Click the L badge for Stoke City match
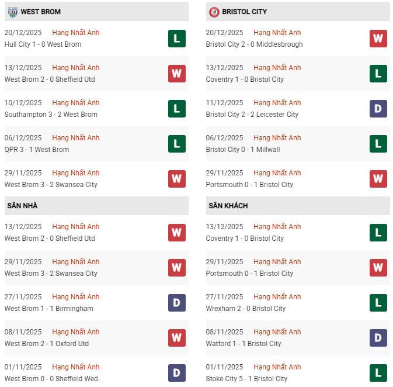The height and width of the screenshot is (387, 393). pos(378,373)
